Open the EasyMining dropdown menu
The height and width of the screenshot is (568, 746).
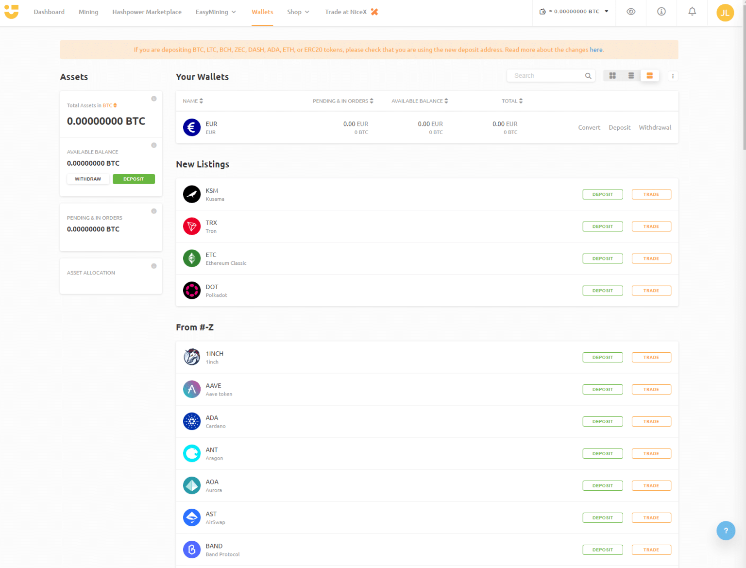tap(216, 12)
